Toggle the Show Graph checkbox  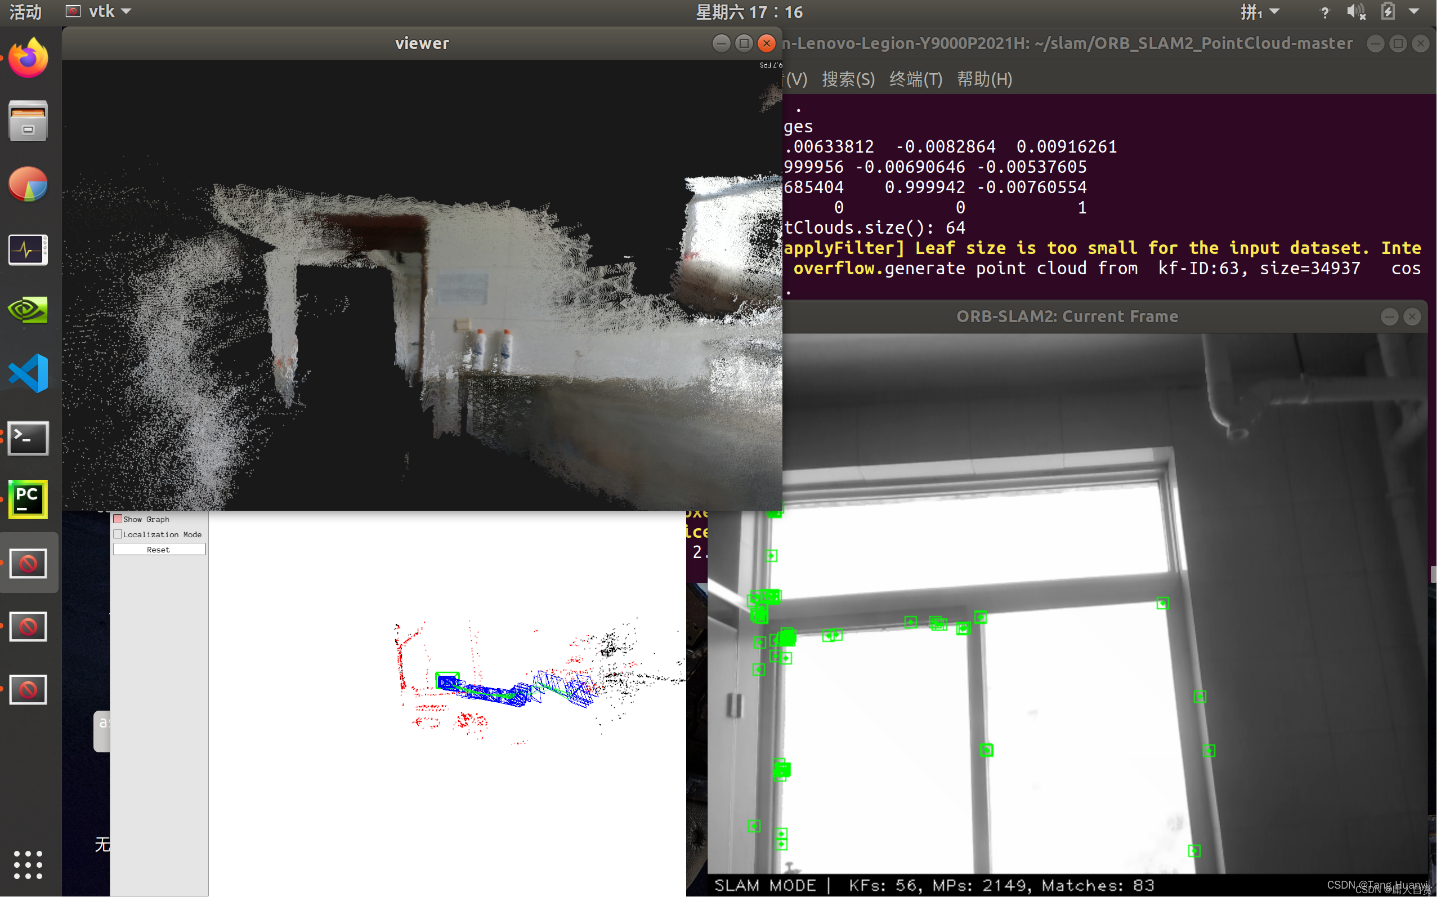click(118, 520)
